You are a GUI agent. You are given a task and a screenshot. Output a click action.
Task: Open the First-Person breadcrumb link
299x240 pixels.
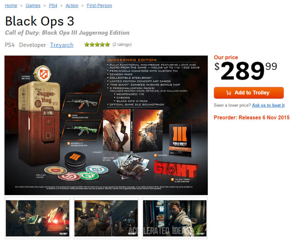click(99, 6)
